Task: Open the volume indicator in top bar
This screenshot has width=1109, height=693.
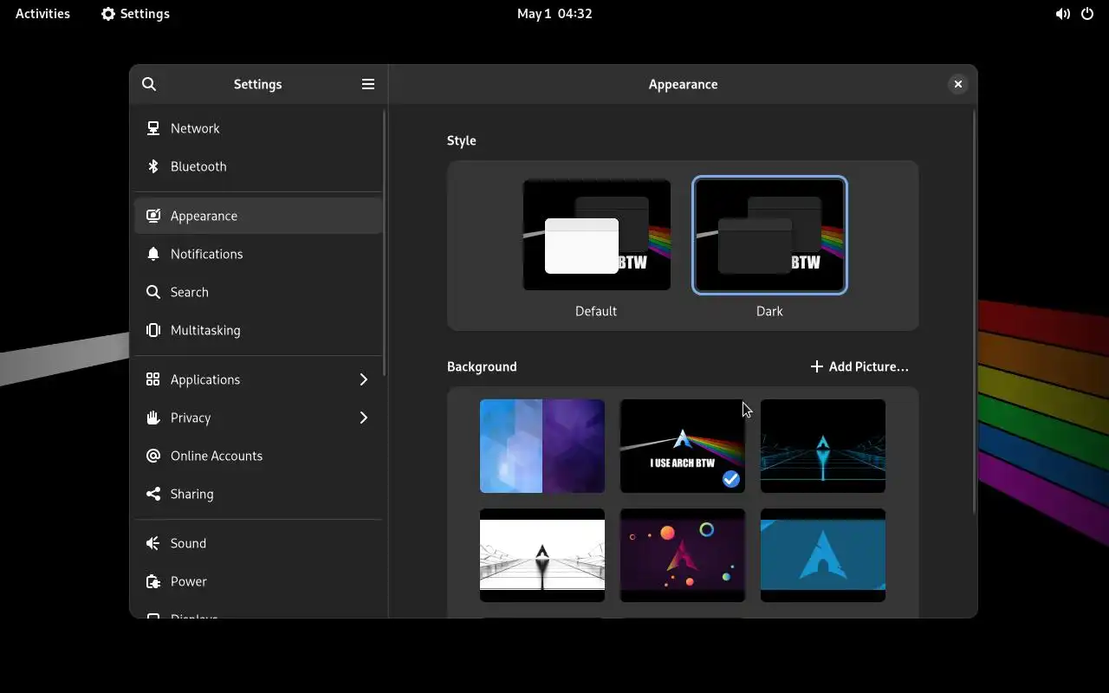Action: 1062,14
